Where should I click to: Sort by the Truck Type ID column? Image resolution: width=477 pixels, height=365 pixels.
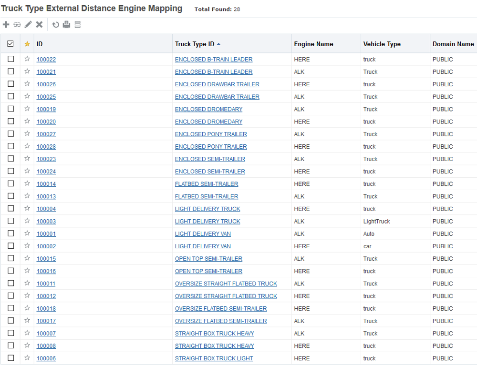pos(195,44)
